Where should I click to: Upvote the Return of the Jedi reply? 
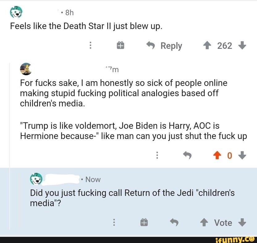(205, 222)
